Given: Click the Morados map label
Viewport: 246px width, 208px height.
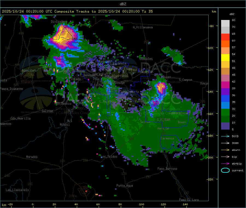Looking at the screenshot, I should click(x=32, y=157).
